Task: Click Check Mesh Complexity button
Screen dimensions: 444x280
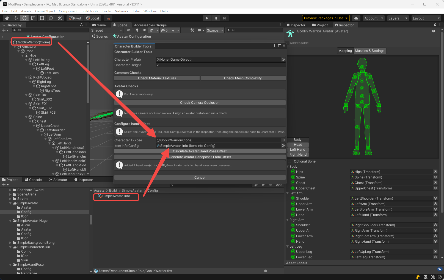Action: tap(243, 78)
